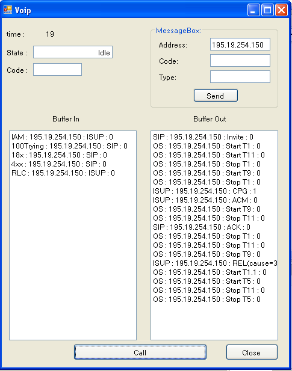
Task: Focus the MessageBox Code field
Action: click(x=240, y=61)
